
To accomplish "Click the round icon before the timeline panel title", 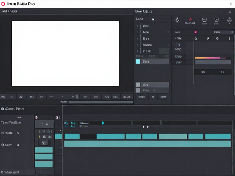I will click(x=3, y=109).
